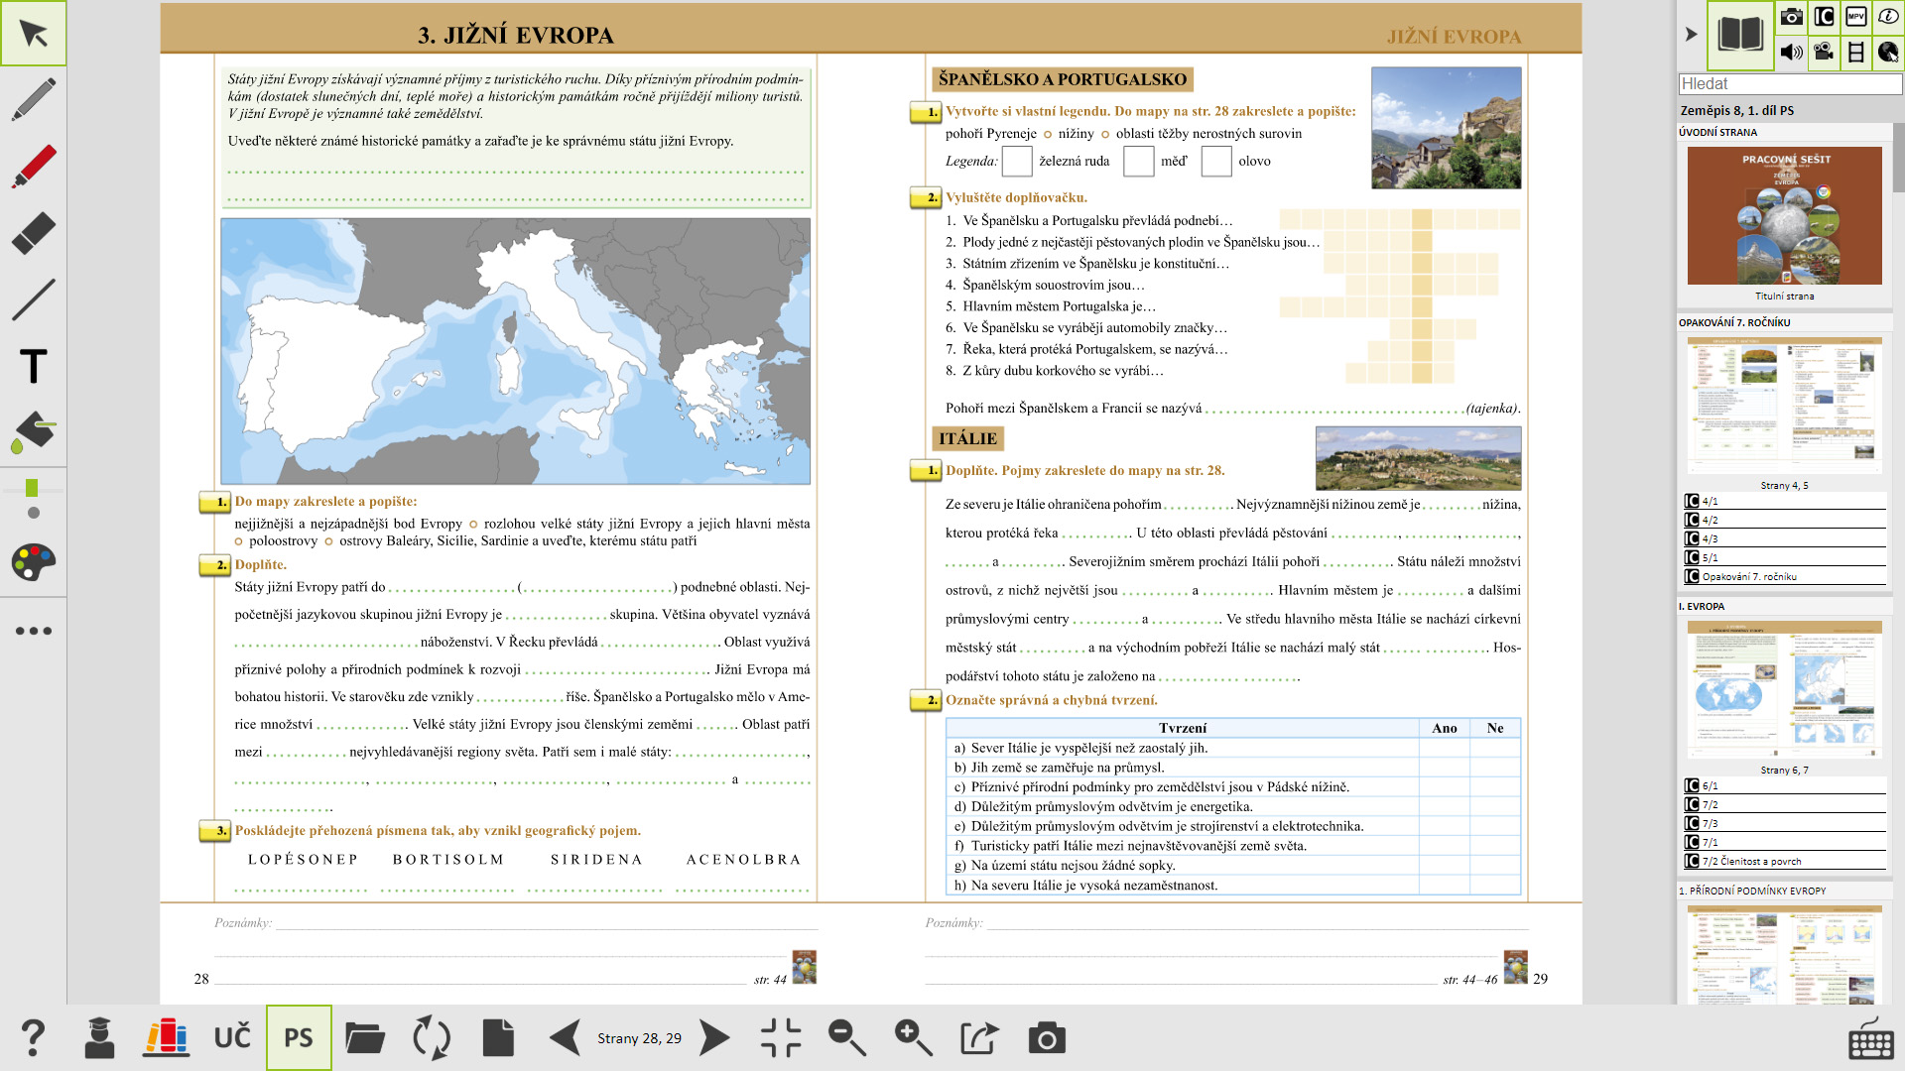Click the Hledat search field
The height and width of the screenshot is (1071, 1905).
(1790, 84)
